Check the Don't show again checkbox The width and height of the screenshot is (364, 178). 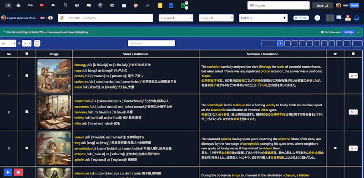[322, 32]
